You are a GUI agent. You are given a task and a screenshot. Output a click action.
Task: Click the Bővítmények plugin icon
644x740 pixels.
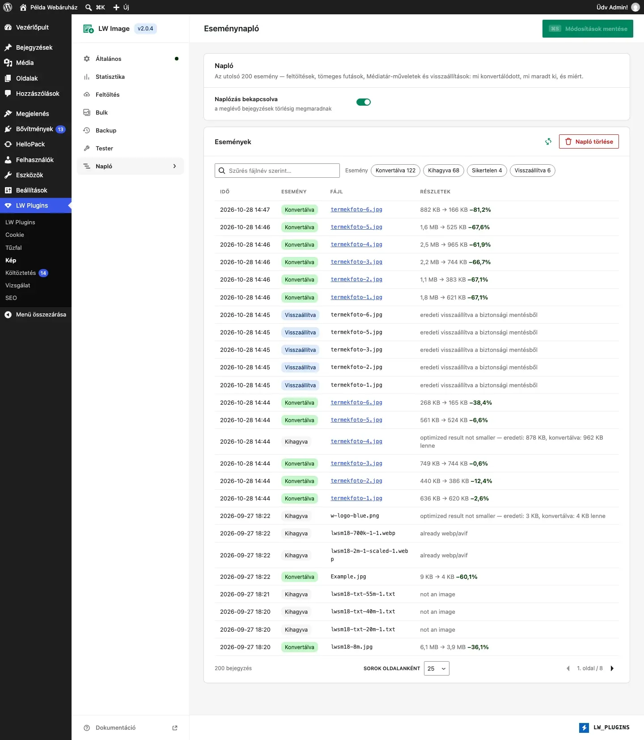point(8,129)
